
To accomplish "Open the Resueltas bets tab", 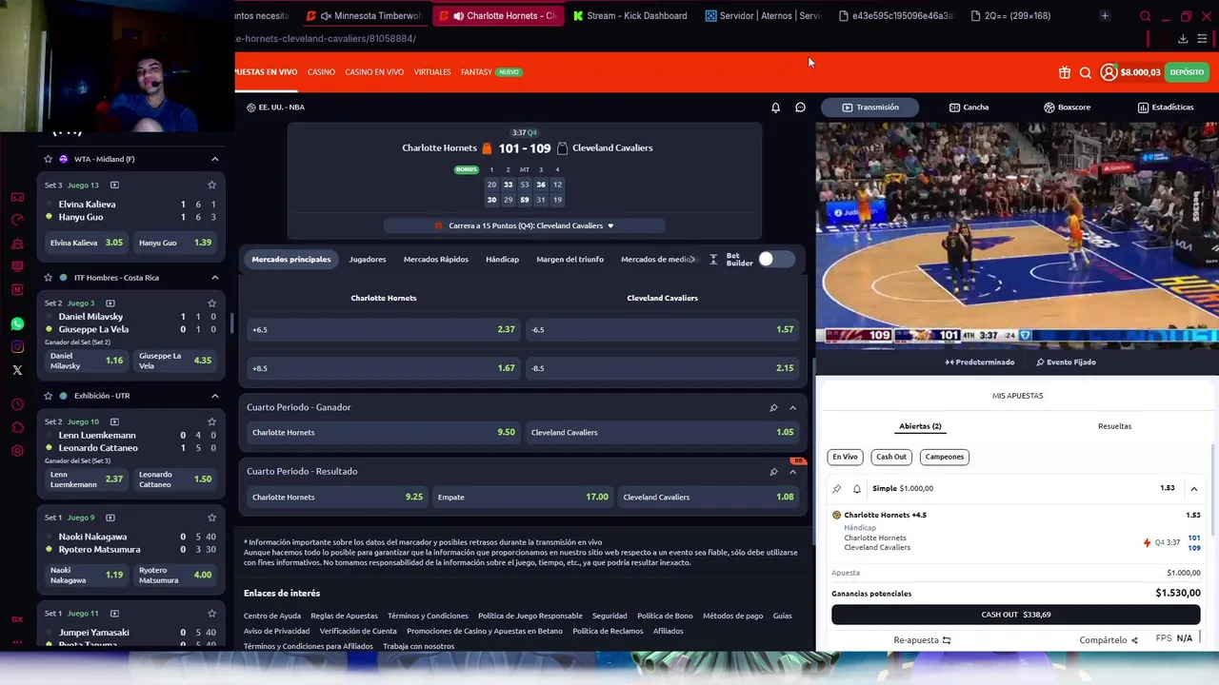I will (1114, 426).
